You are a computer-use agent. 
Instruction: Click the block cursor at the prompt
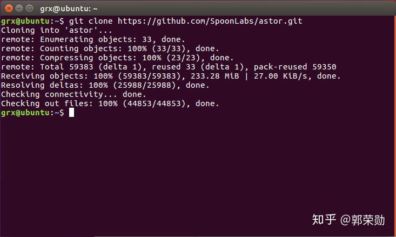pos(71,113)
